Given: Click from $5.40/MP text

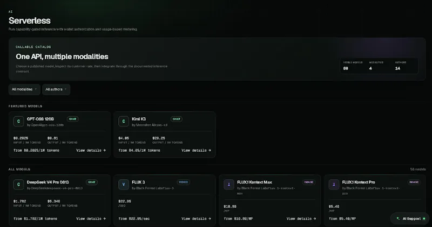Looking at the screenshot, I should coord(342,219).
